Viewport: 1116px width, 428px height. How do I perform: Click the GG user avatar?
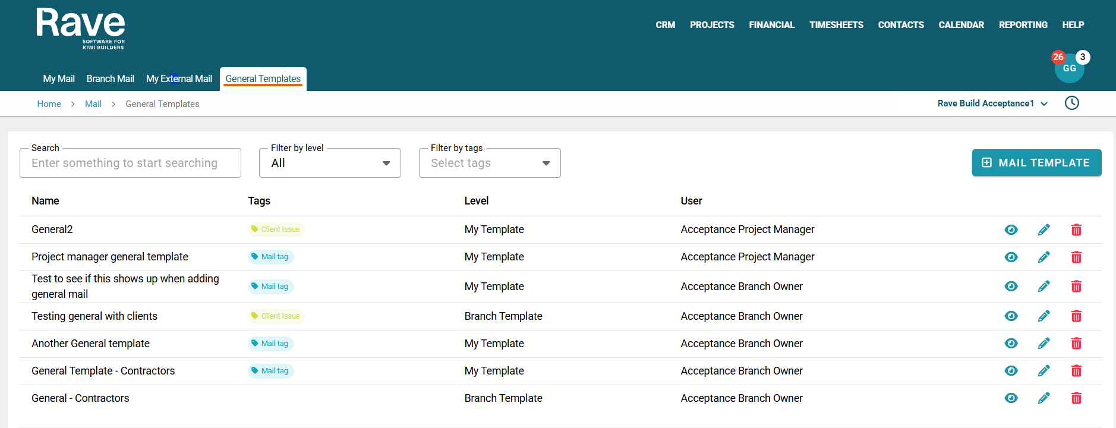1069,68
